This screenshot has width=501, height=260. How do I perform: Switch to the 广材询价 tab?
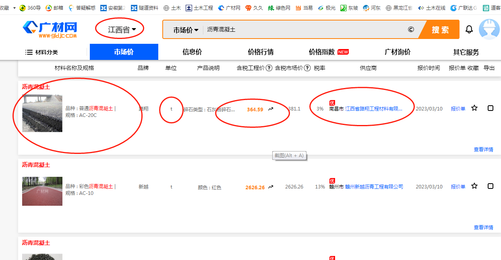[x=397, y=52]
